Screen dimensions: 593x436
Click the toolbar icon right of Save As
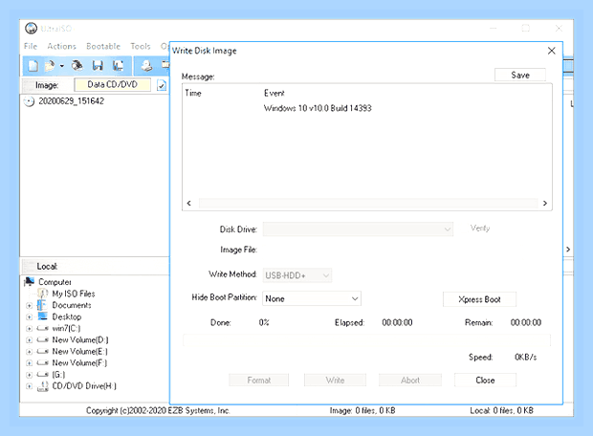[x=146, y=66]
